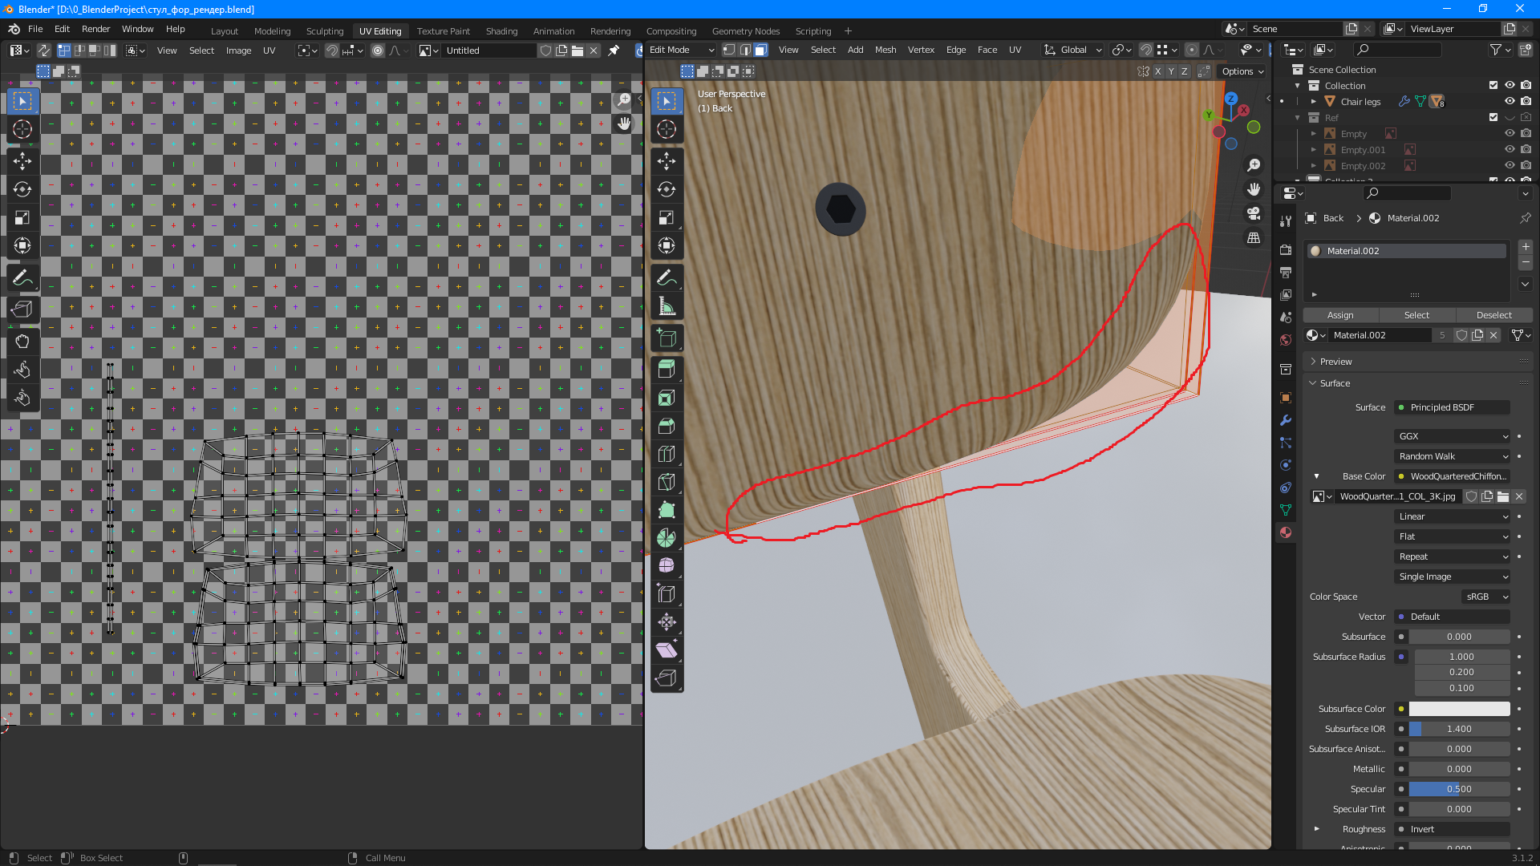Screen dimensions: 1540x866
Task: Toggle X axis mirror in viewport header
Action: pos(1158,71)
